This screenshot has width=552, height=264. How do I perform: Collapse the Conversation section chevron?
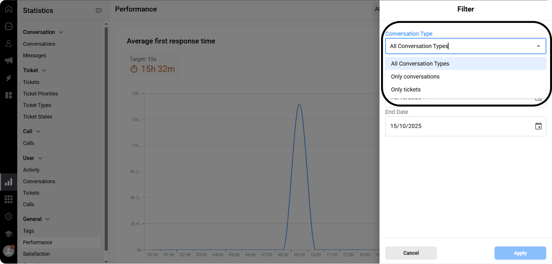click(x=61, y=32)
